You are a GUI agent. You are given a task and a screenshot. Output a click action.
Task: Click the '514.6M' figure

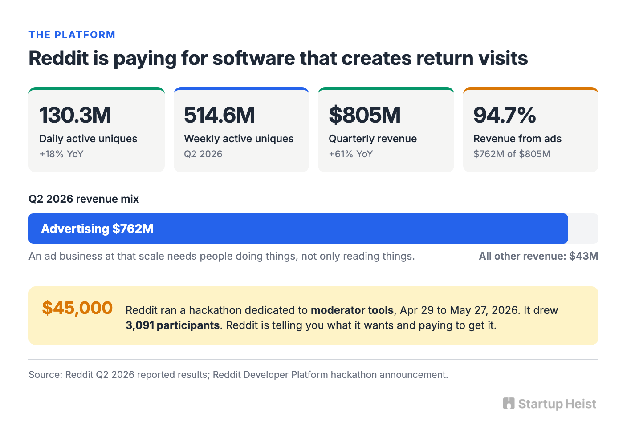point(220,115)
